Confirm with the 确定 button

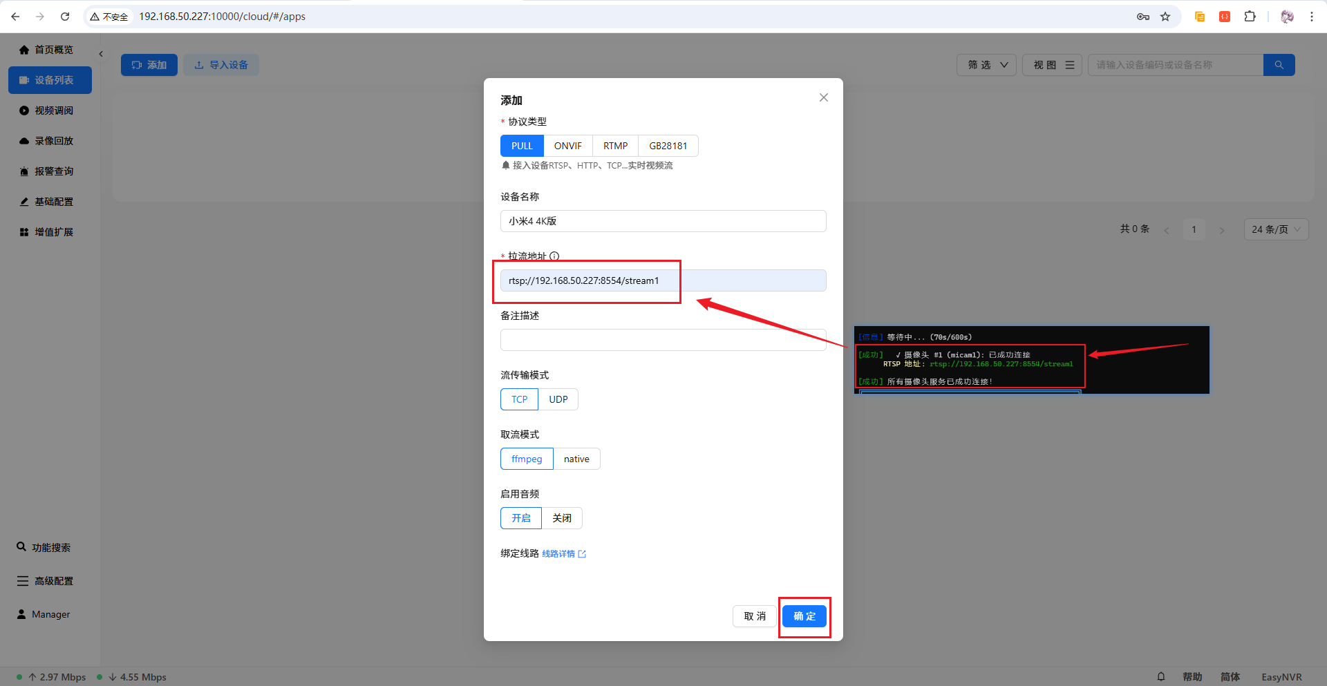pyautogui.click(x=804, y=616)
